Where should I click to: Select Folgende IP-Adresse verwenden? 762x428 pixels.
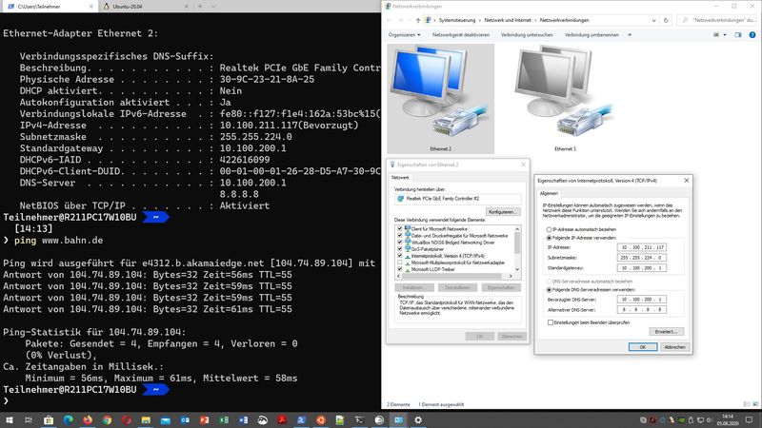[x=550, y=238]
